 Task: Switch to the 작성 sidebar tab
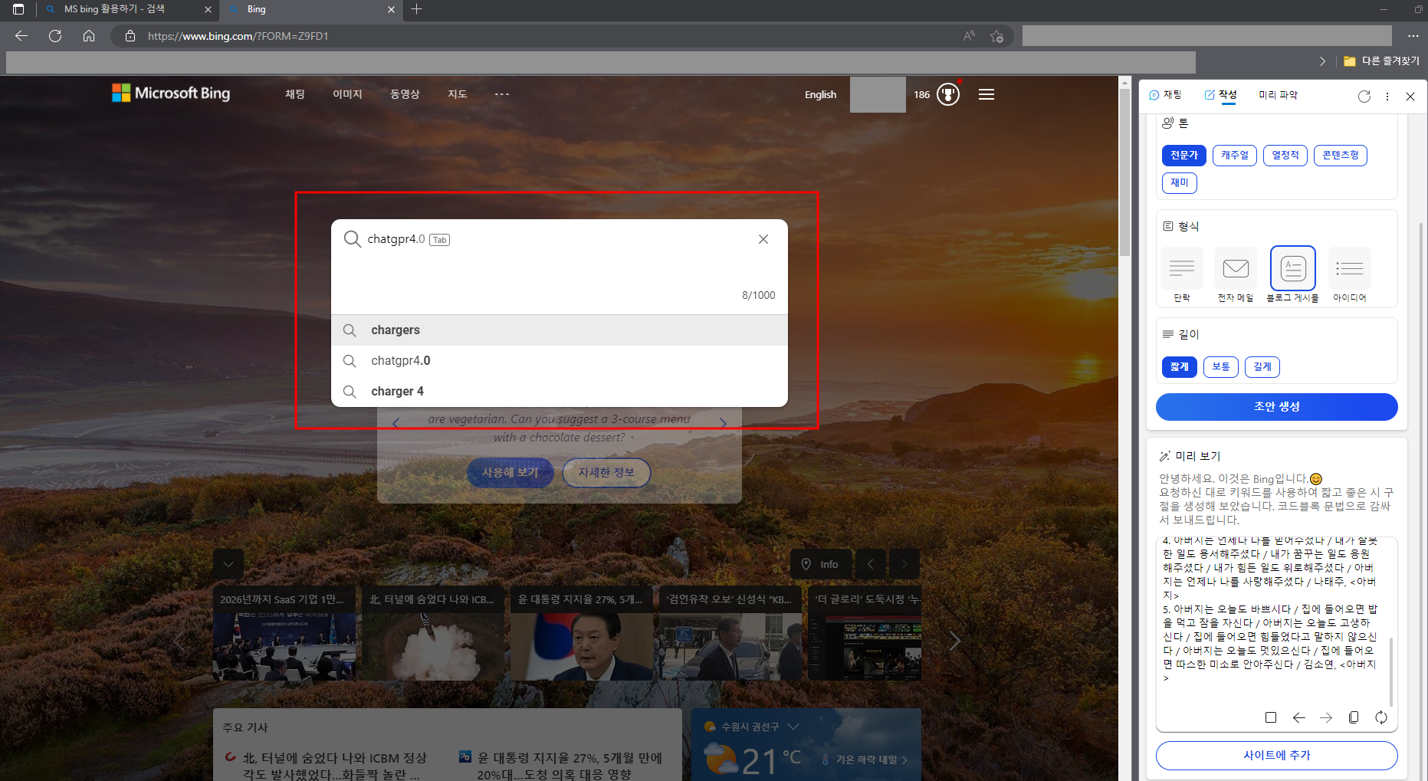click(x=1220, y=95)
